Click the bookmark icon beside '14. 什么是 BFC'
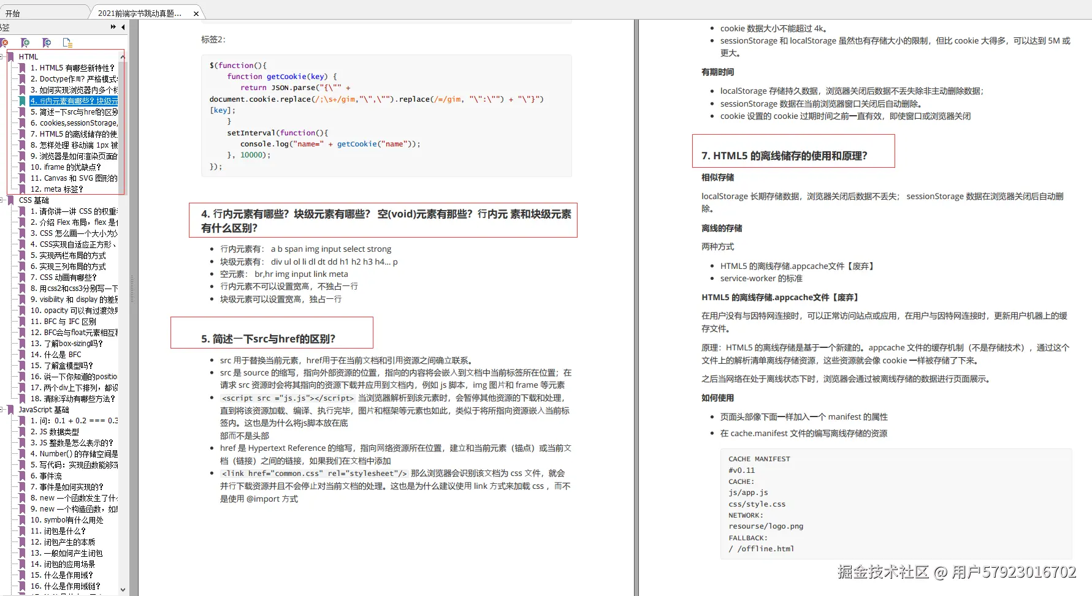 (x=23, y=355)
